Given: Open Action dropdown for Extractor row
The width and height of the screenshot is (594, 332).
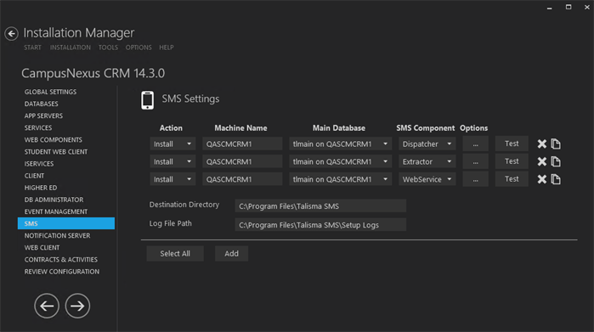Looking at the screenshot, I should (x=173, y=161).
